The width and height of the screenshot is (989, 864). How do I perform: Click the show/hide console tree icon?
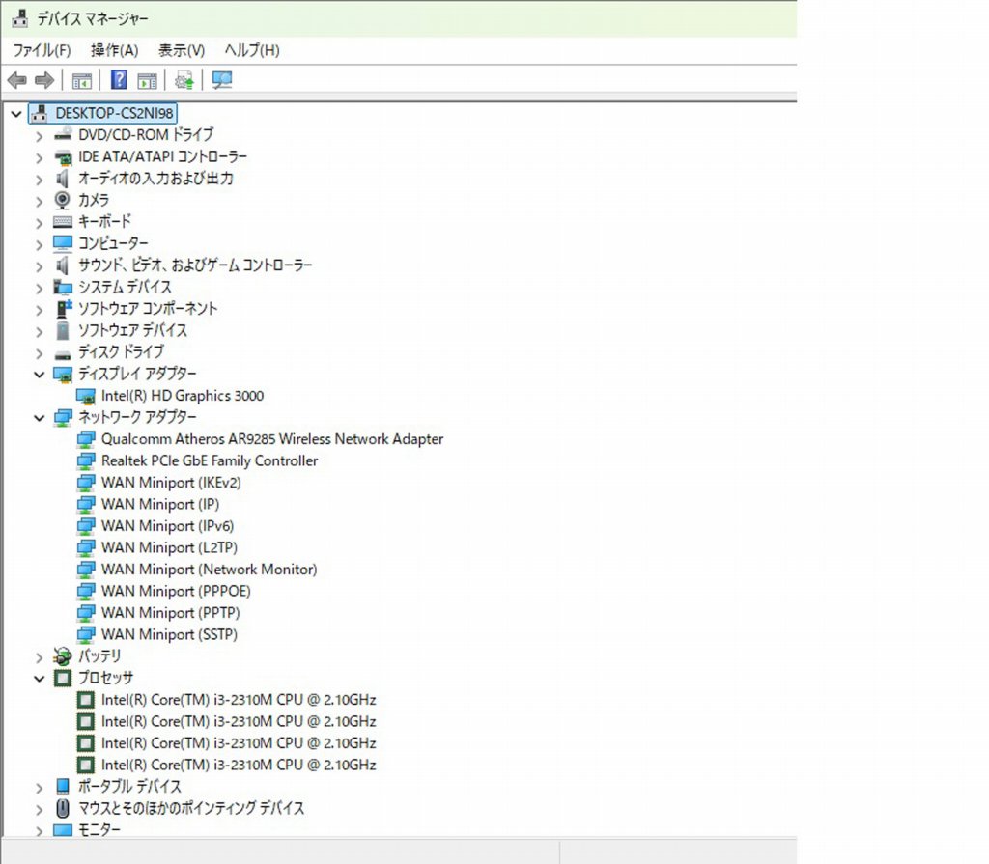click(82, 80)
